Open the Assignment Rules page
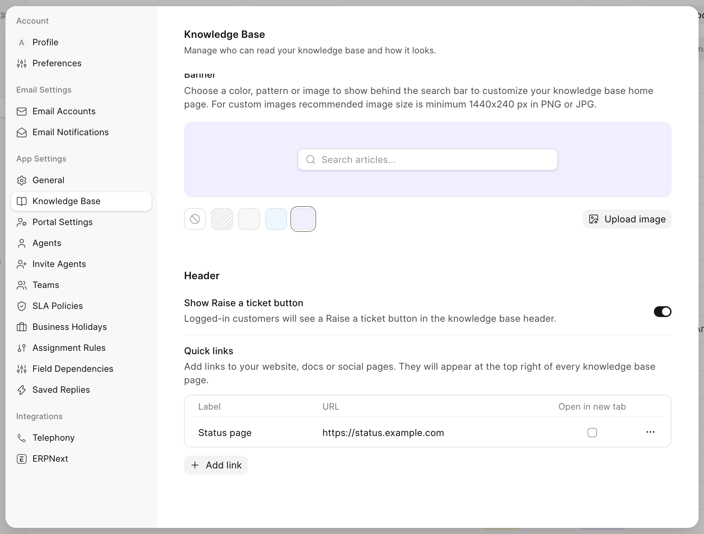704x534 pixels. click(81, 348)
